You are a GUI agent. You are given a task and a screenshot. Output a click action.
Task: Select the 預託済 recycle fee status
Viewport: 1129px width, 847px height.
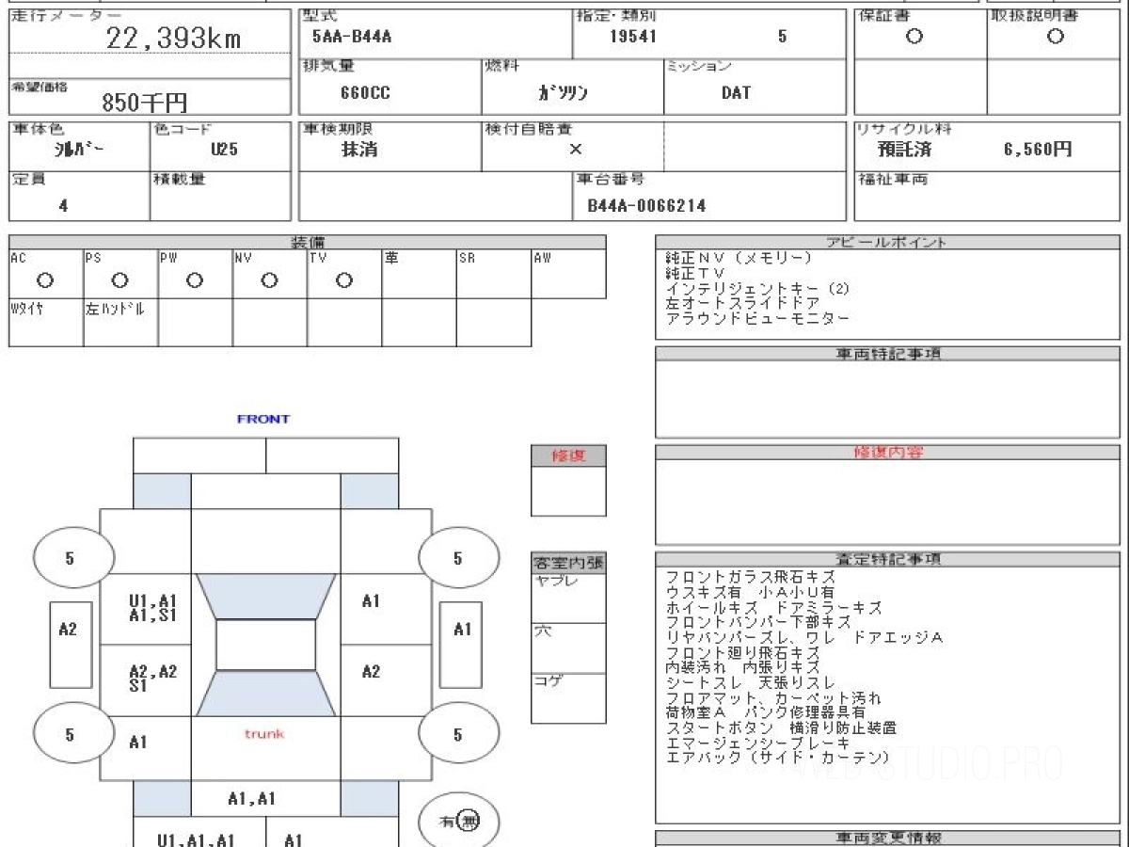905,150
